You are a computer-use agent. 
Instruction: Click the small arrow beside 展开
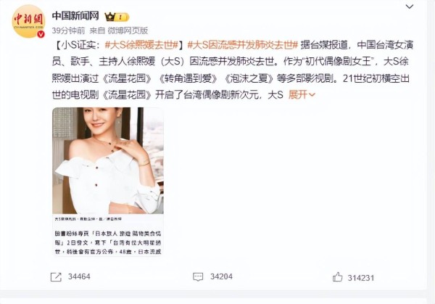(x=312, y=95)
